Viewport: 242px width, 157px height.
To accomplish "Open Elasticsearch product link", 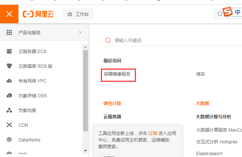I will [209, 153].
